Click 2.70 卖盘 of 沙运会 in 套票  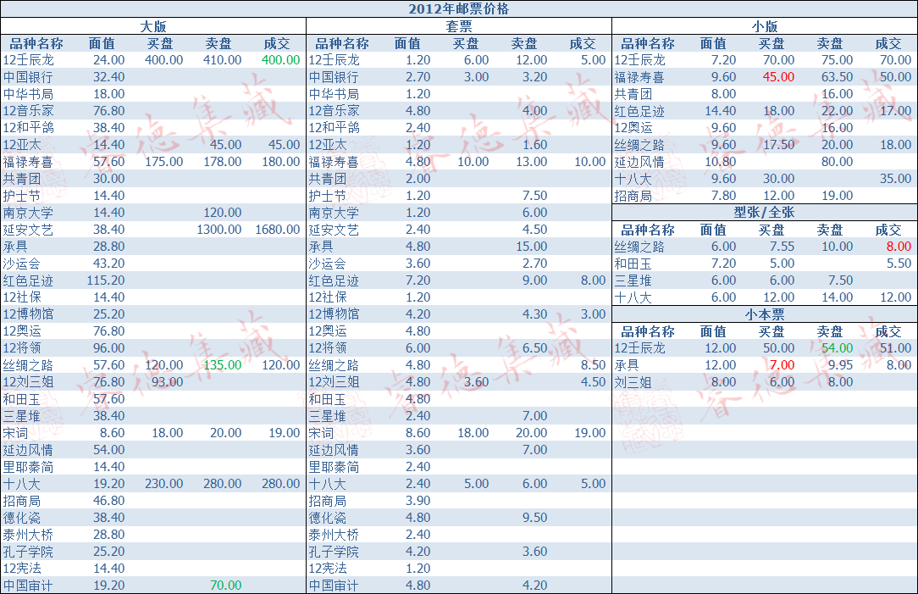pos(535,264)
